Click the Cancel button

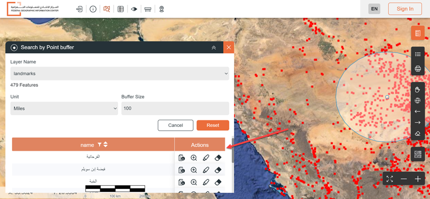coord(175,126)
